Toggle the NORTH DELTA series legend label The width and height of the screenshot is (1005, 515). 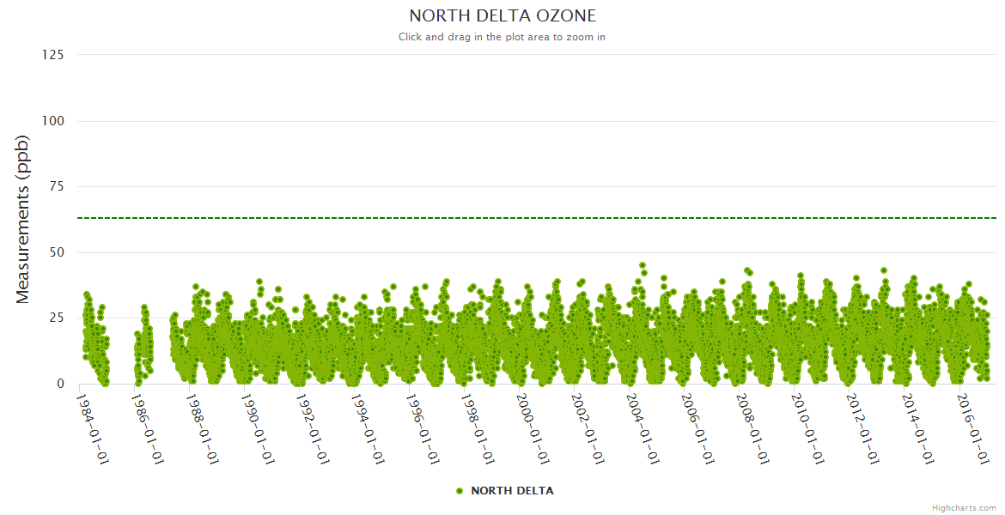coord(512,491)
